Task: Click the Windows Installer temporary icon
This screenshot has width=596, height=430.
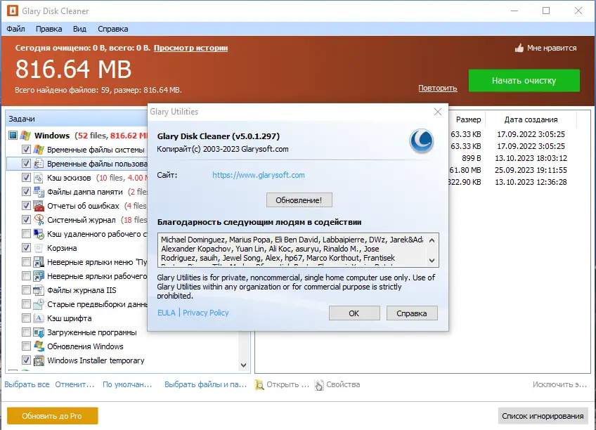Action: [x=39, y=360]
